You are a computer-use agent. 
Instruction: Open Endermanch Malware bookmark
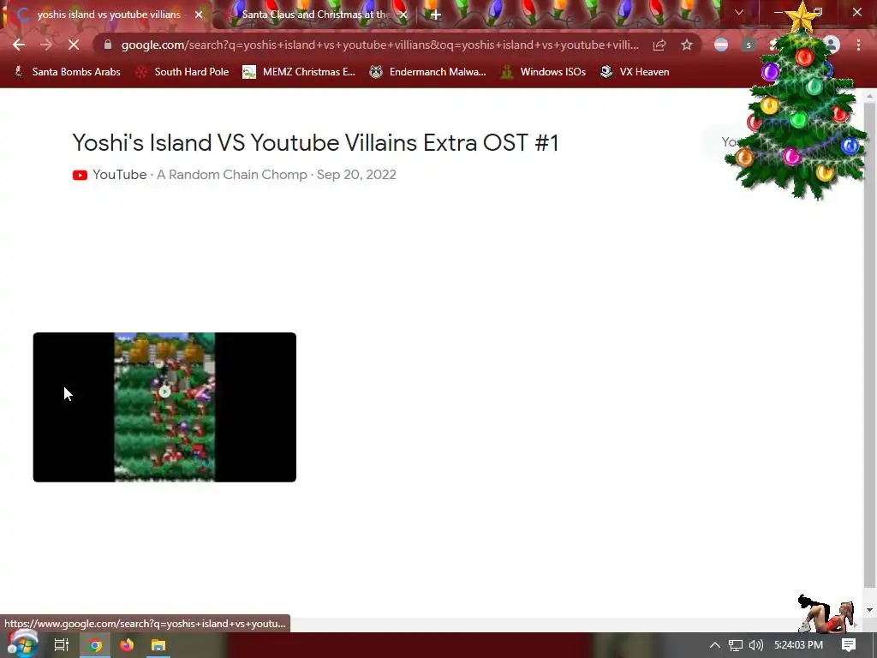(x=428, y=72)
